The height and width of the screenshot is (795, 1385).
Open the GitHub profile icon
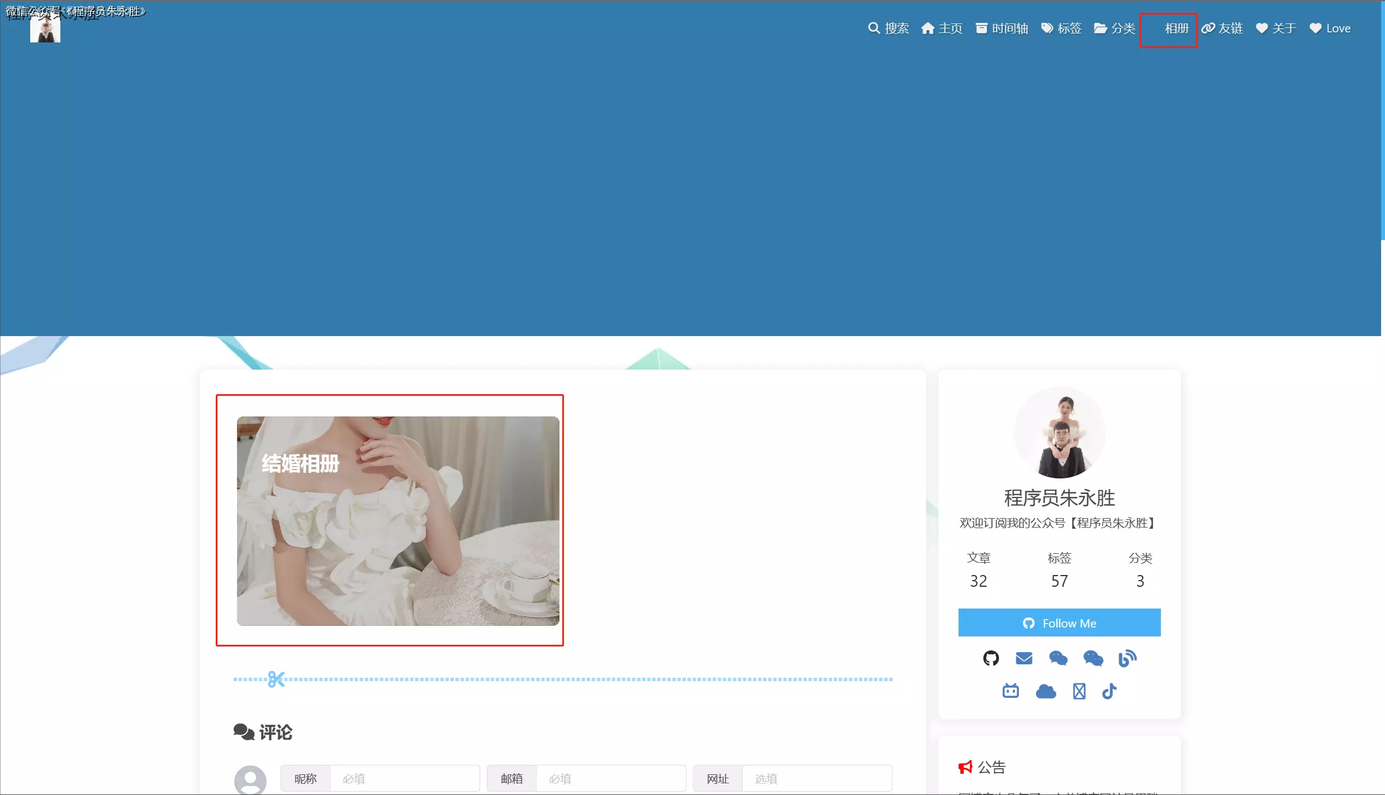990,658
